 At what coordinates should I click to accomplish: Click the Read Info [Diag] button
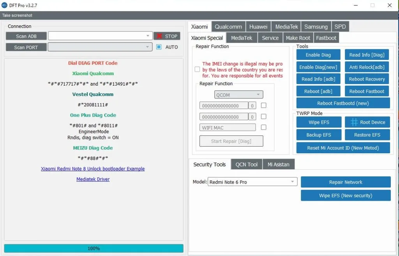[x=367, y=55]
